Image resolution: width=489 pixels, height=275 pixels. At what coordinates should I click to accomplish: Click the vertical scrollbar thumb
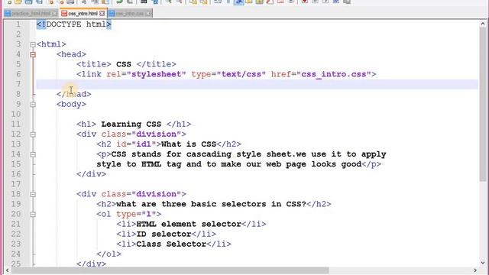[x=483, y=104]
